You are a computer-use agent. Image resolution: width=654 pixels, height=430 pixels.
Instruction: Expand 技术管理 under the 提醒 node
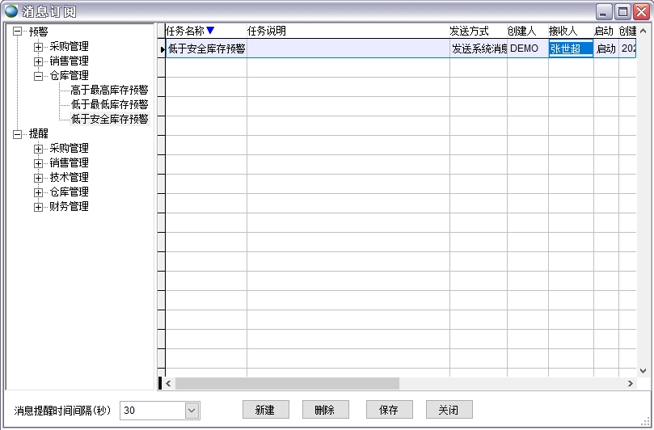(38, 178)
